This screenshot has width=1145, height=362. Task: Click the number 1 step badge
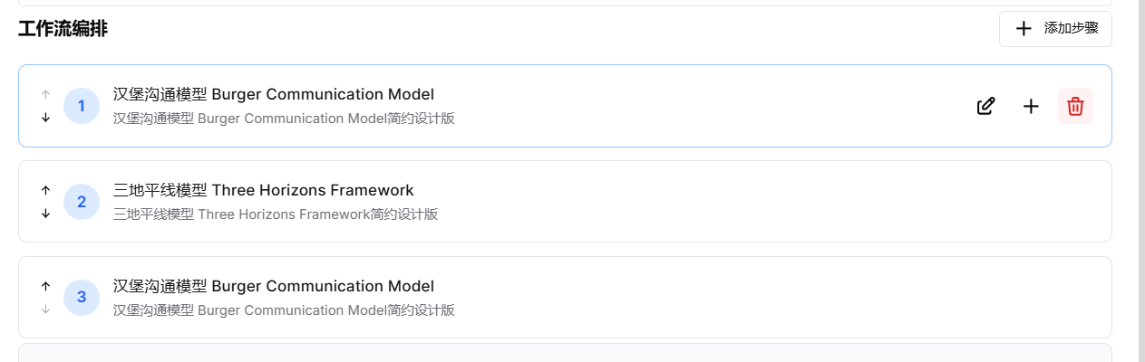click(82, 106)
